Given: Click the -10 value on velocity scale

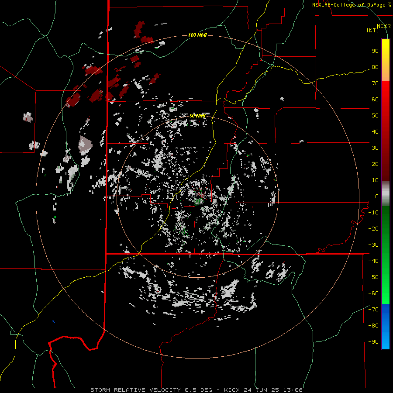Looking at the screenshot, I should pyautogui.click(x=373, y=213).
